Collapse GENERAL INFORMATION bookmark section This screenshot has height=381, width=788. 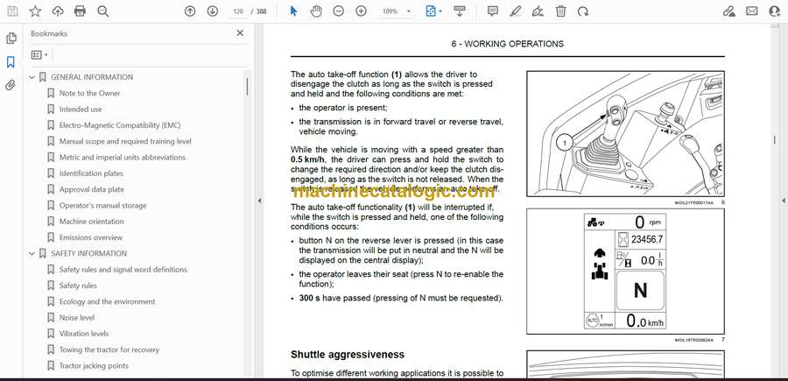click(32, 77)
